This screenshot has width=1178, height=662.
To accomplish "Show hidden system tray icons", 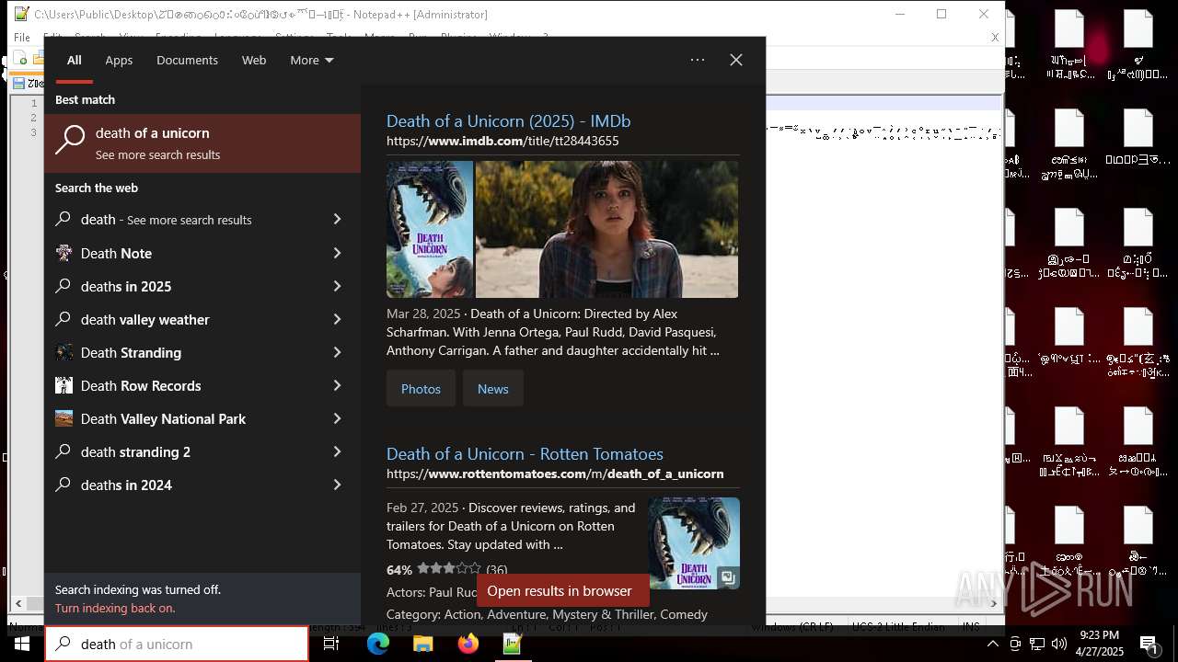I will tap(992, 644).
